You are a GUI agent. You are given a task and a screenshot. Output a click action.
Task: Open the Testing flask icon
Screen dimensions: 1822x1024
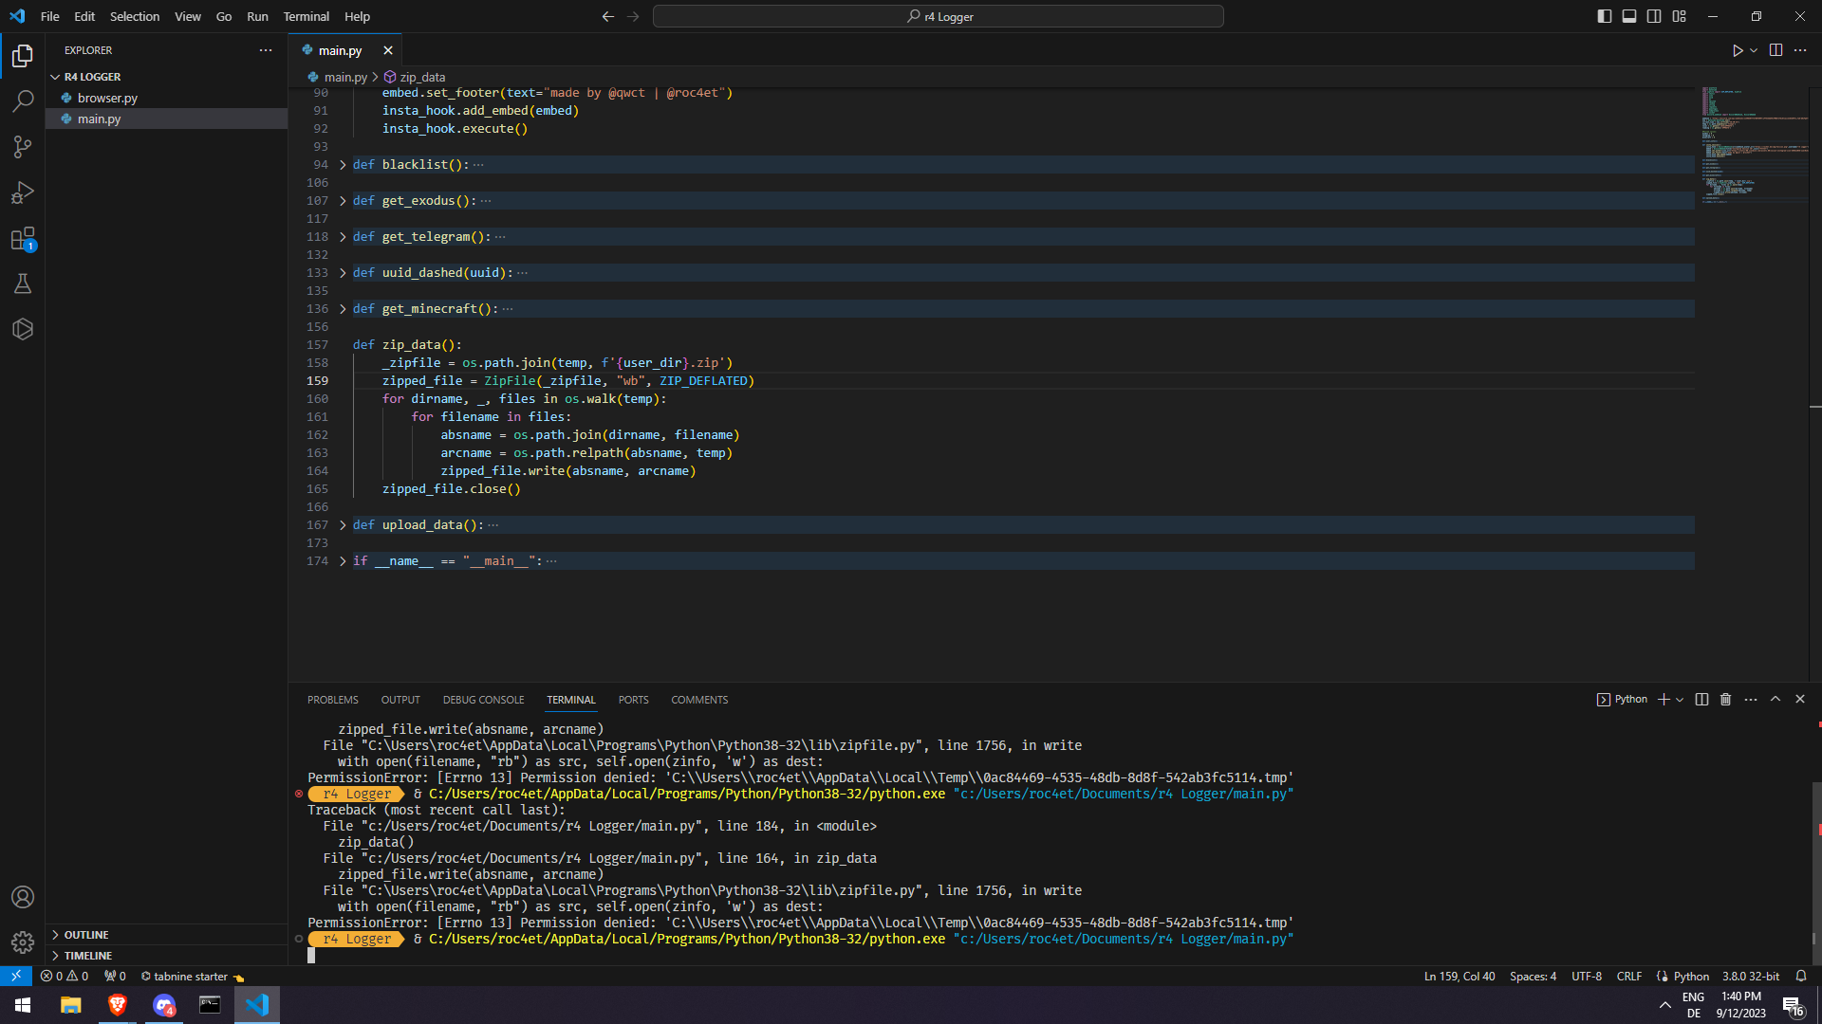click(x=23, y=283)
